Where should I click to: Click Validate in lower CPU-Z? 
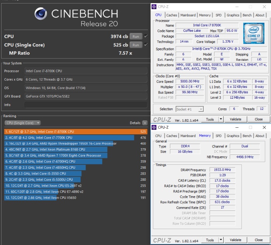[235, 240]
